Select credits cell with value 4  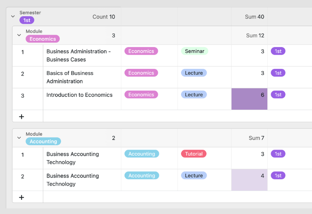pyautogui.click(x=249, y=180)
